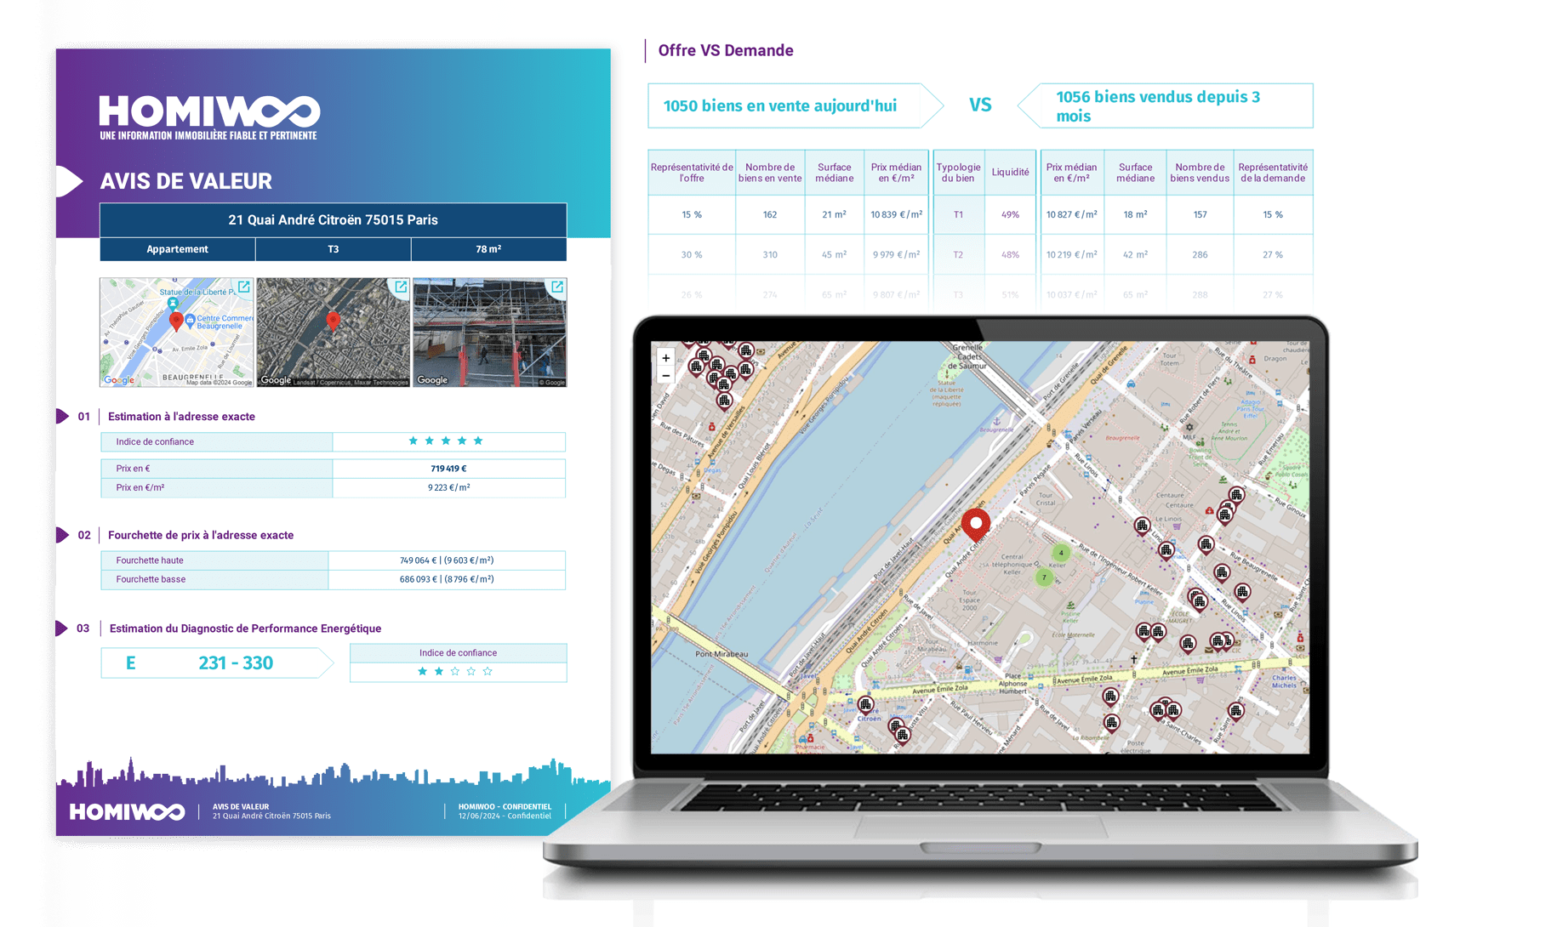Select the T2 typology row cell
The width and height of the screenshot is (1557, 927).
coord(958,254)
